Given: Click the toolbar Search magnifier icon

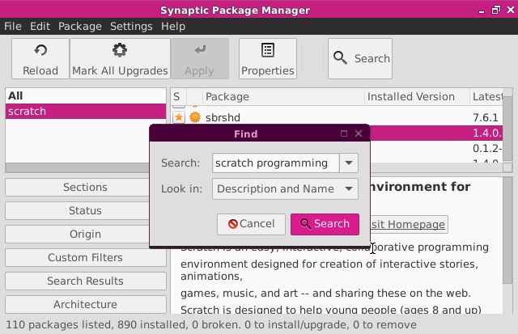Looking at the screenshot, I should (341, 58).
